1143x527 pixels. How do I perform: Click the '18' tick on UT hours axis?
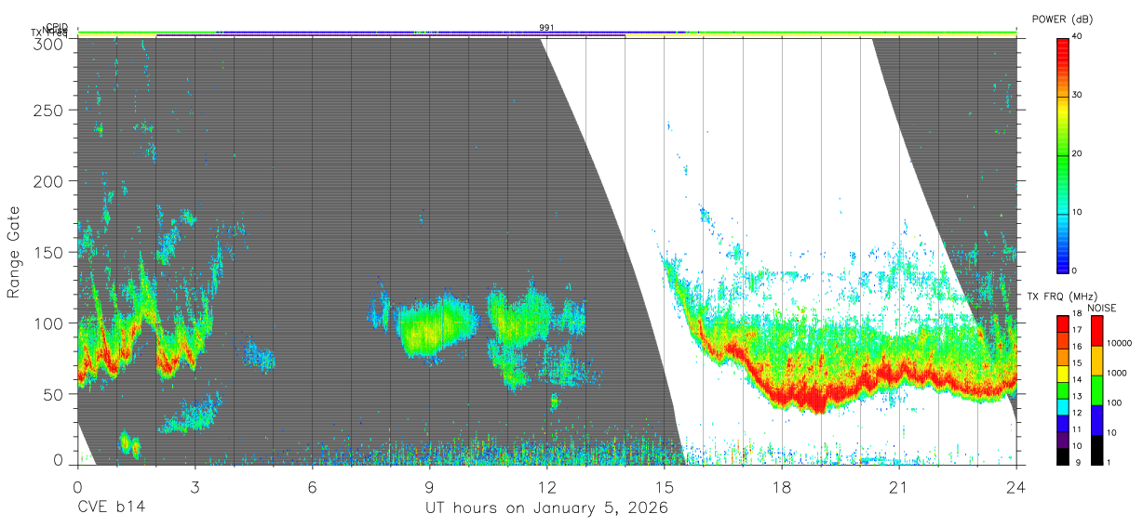click(782, 487)
